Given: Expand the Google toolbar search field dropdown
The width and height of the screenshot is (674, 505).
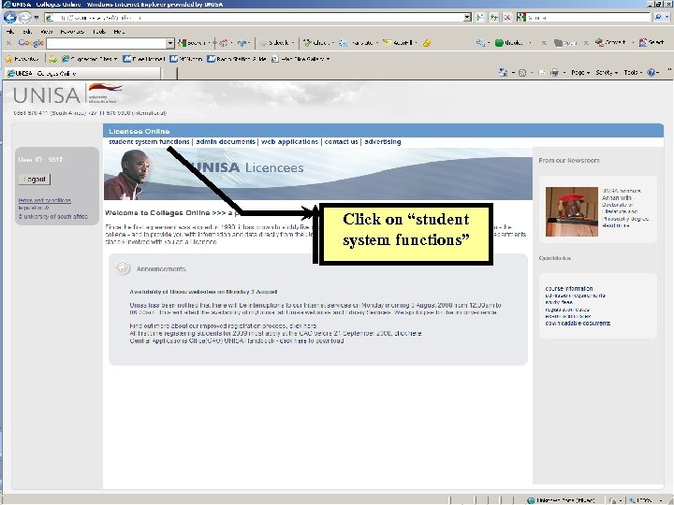Looking at the screenshot, I should 169,43.
